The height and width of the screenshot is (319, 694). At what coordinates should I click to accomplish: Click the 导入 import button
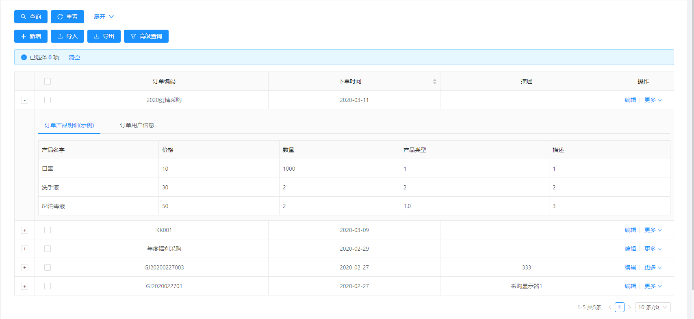67,36
